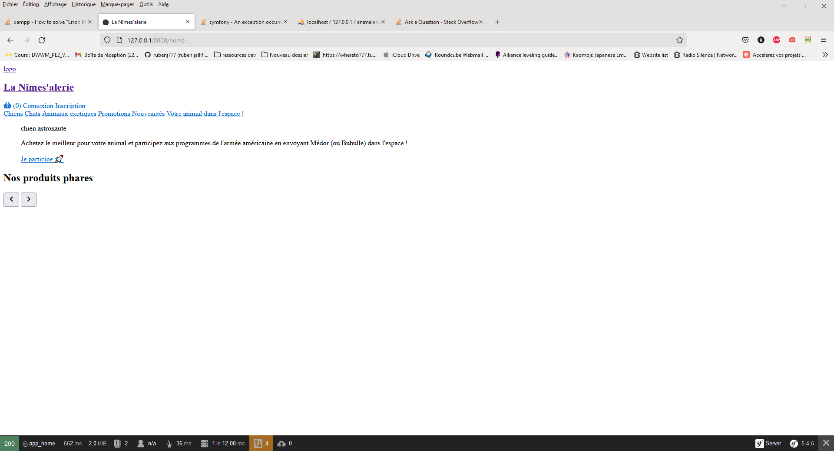Open the Chiens category

point(13,114)
